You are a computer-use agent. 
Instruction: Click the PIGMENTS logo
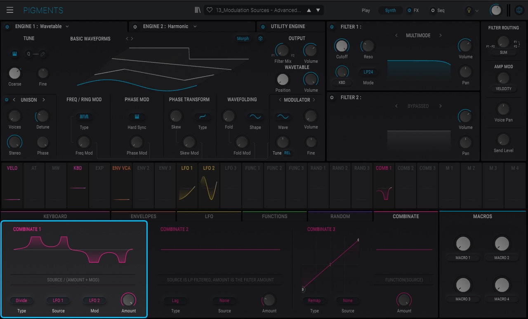[x=43, y=10]
